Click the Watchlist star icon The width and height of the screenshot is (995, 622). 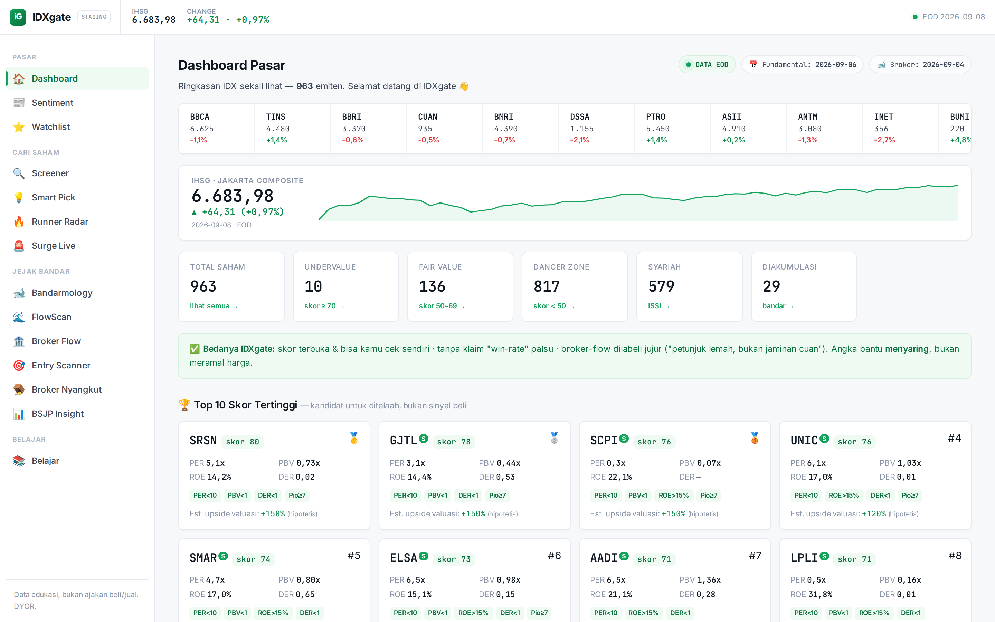point(19,127)
